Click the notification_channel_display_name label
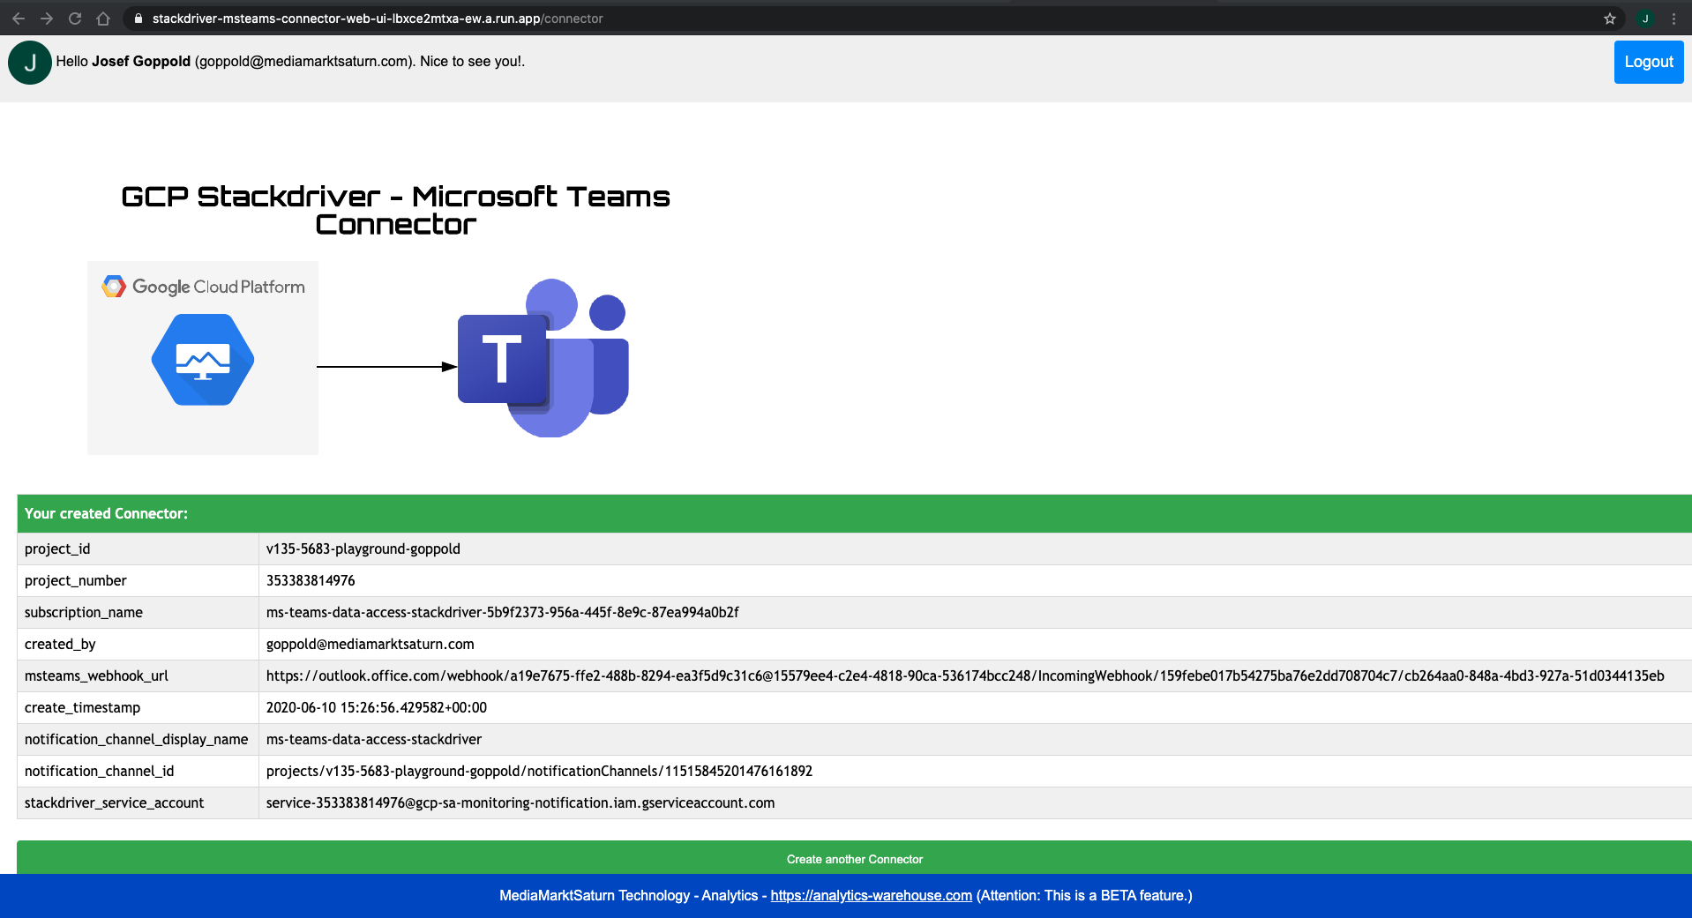Viewport: 1692px width, 918px height. coord(137,739)
